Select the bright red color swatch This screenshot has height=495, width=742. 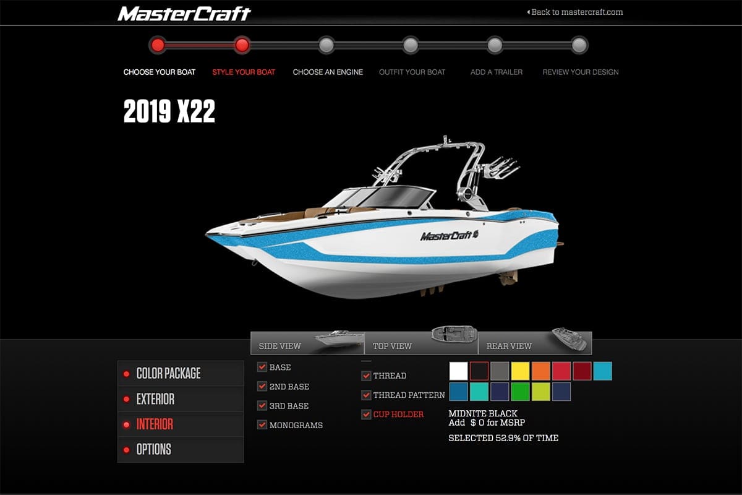[561, 371]
